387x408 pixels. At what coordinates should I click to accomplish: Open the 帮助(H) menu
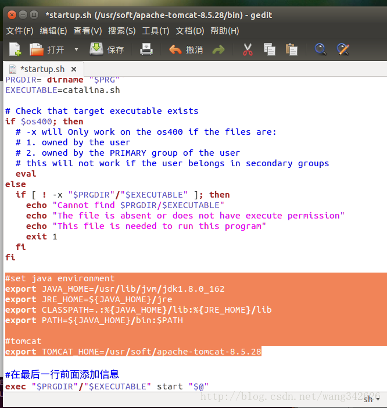225,31
